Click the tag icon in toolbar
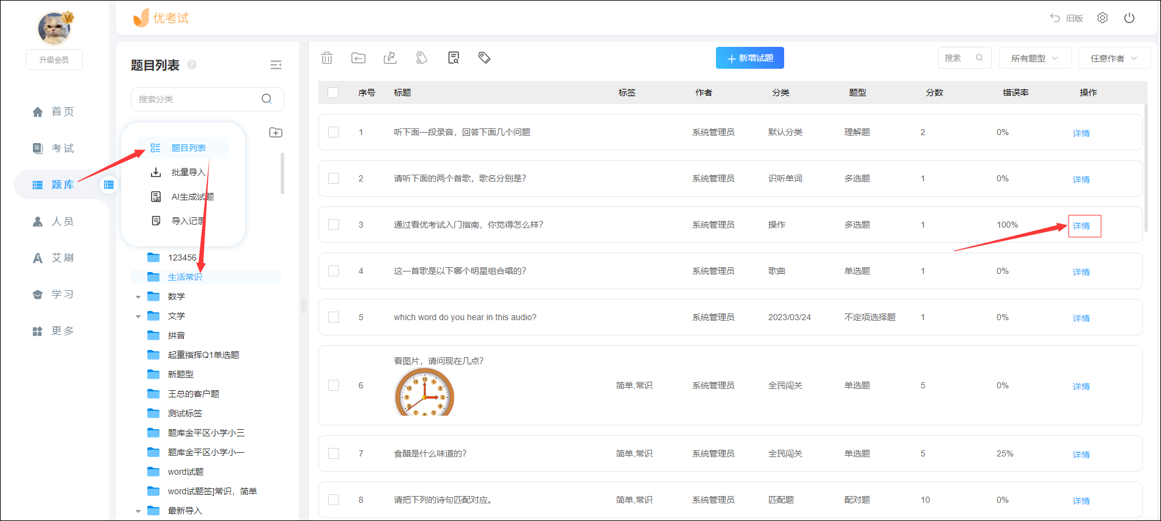Viewport: 1161px width, 521px height. click(485, 58)
